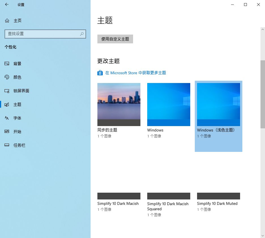The height and width of the screenshot is (238, 265).
Task: Click the 同步的主题 label text
Action: click(x=107, y=130)
